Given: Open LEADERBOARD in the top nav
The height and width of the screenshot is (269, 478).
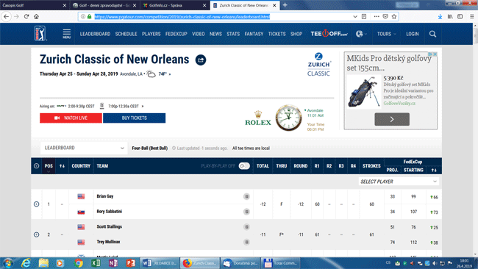Looking at the screenshot, I should [x=95, y=34].
